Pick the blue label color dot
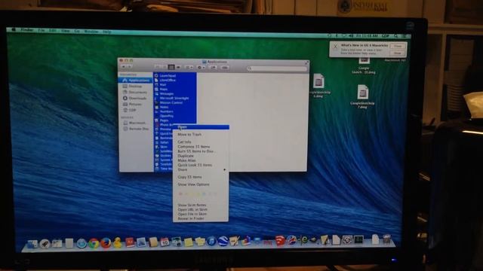Image resolution: width=483 pixels, height=271 pixels. 204,194
